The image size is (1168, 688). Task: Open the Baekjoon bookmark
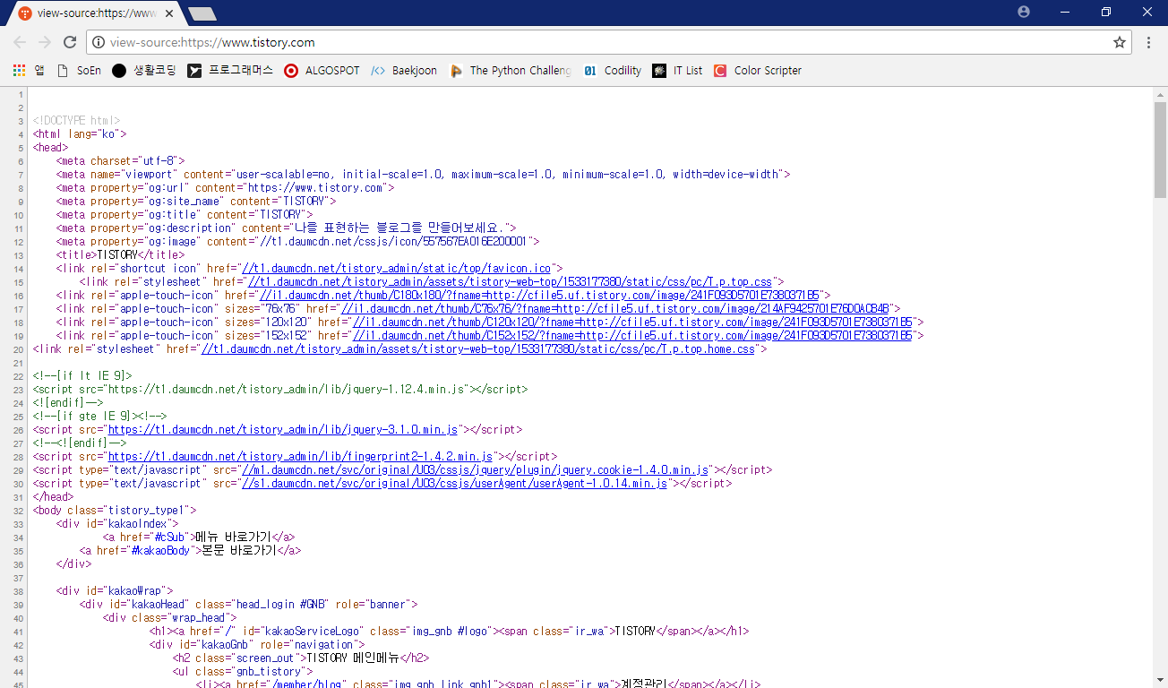click(x=404, y=70)
